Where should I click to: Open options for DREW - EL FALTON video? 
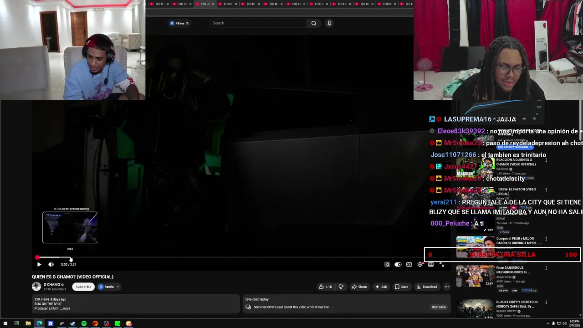(x=546, y=190)
